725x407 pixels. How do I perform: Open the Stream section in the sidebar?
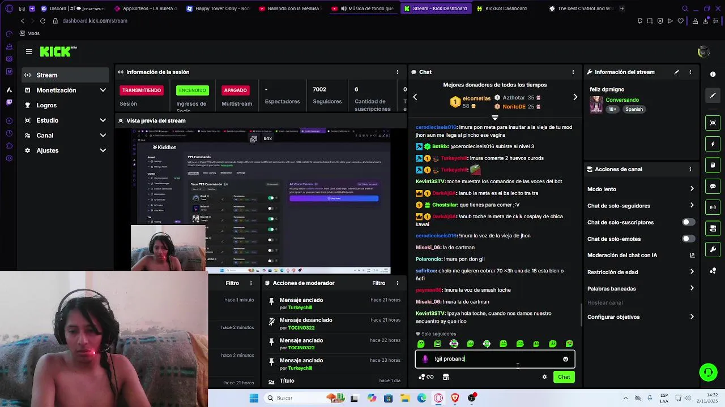click(66, 75)
